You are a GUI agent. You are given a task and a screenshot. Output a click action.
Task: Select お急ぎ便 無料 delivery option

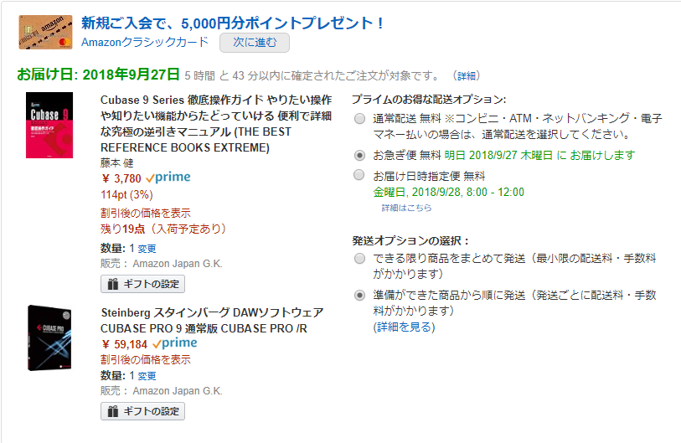click(x=359, y=155)
